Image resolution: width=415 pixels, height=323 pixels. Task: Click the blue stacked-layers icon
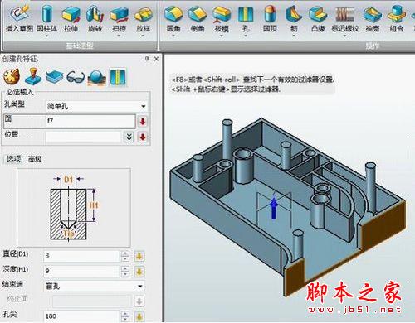(55, 77)
